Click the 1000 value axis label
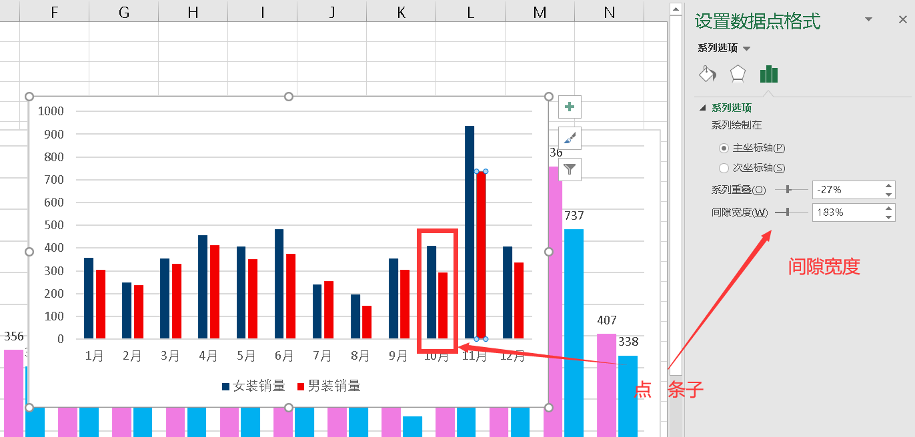915x437 pixels. point(51,111)
